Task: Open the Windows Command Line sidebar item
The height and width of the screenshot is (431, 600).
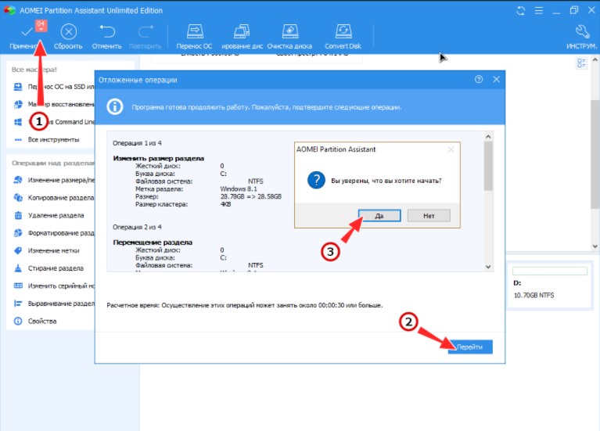Action: point(53,122)
